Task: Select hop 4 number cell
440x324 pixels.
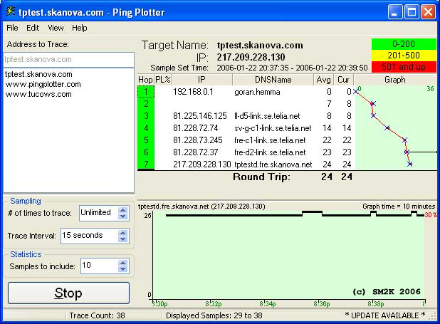Action: [x=146, y=128]
